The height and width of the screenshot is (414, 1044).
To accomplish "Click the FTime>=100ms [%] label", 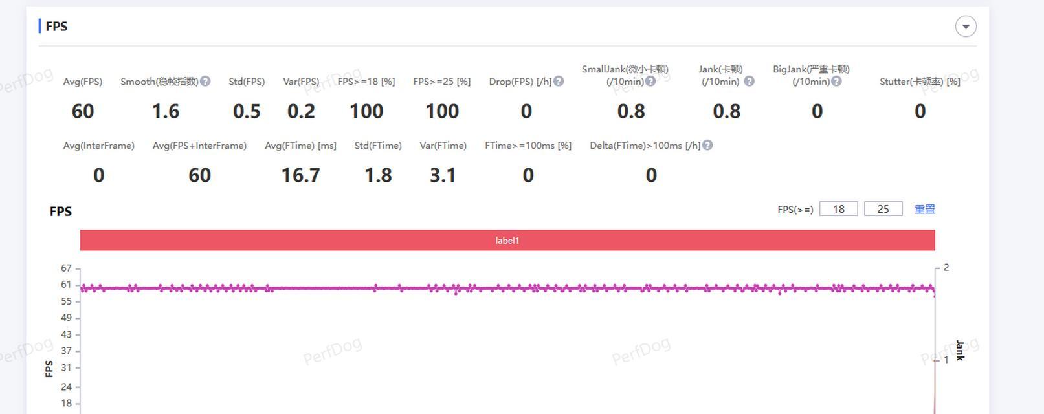I will [x=528, y=146].
